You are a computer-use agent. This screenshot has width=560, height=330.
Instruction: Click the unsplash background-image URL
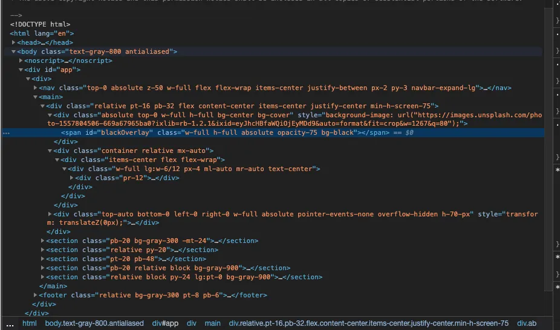(x=295, y=119)
